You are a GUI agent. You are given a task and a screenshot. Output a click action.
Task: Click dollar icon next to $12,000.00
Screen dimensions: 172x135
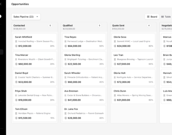tap(16, 46)
